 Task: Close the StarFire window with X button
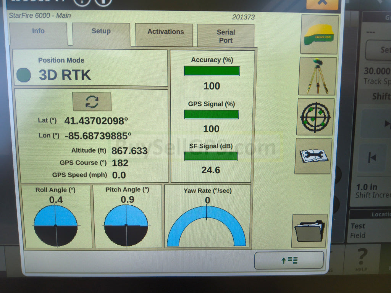[x=322, y=3]
